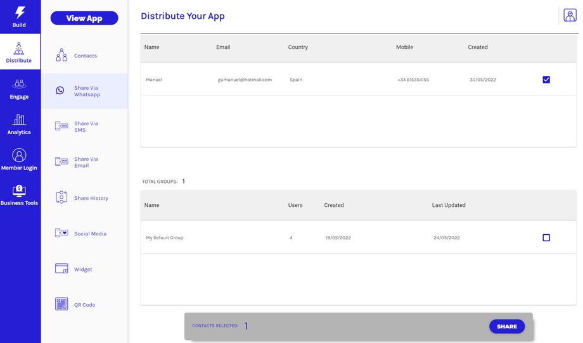The image size is (583, 343).
Task: Click the gumanuel@hotmail.com email cell
Action: 245,80
